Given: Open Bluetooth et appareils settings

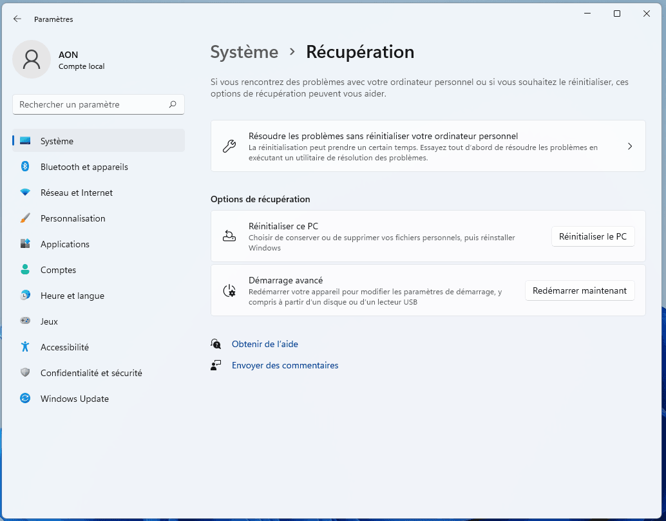Looking at the screenshot, I should tap(99, 166).
